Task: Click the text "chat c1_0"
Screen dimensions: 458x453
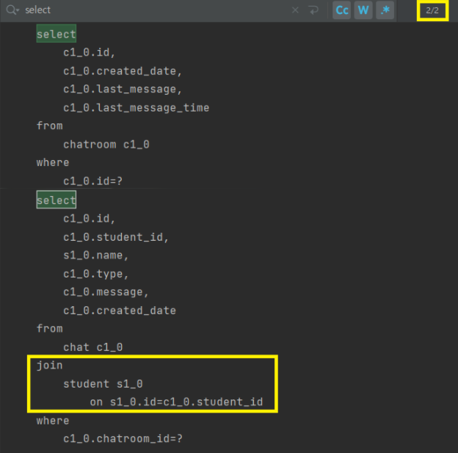Action: click(93, 347)
